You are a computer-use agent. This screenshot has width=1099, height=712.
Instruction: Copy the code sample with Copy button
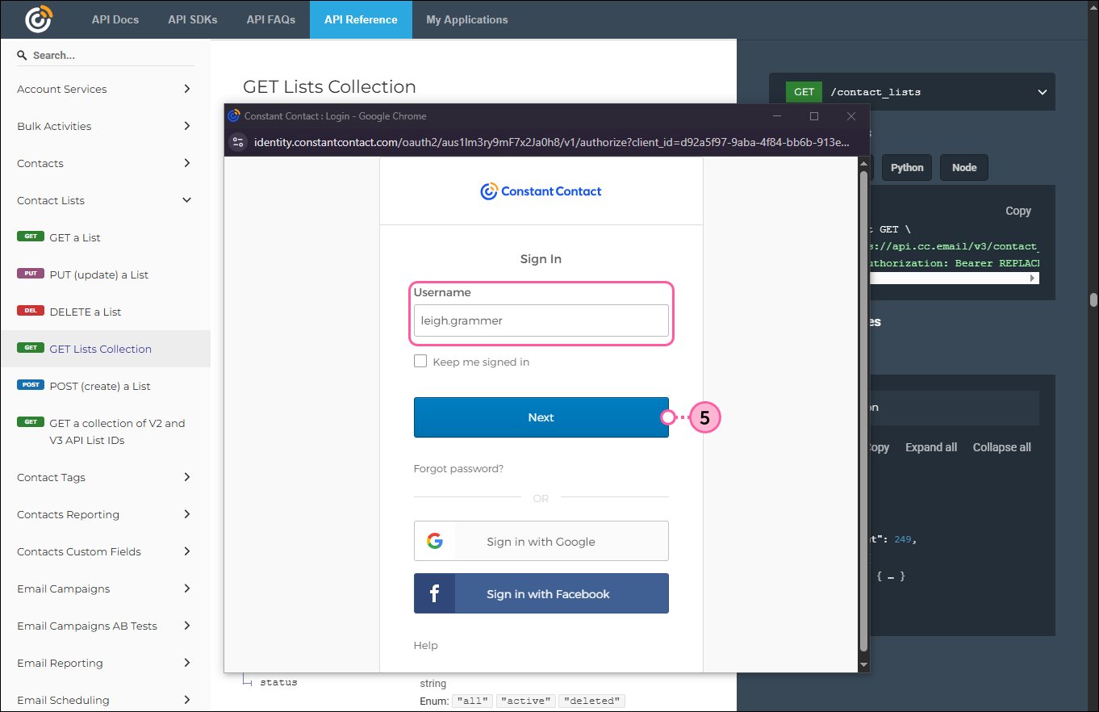coord(1018,211)
